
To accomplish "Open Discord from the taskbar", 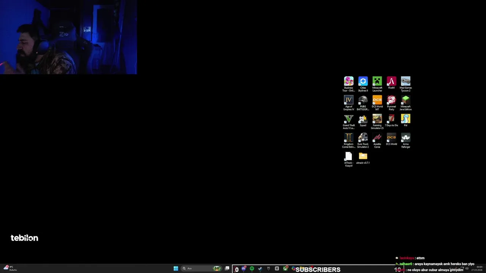I will [244, 268].
